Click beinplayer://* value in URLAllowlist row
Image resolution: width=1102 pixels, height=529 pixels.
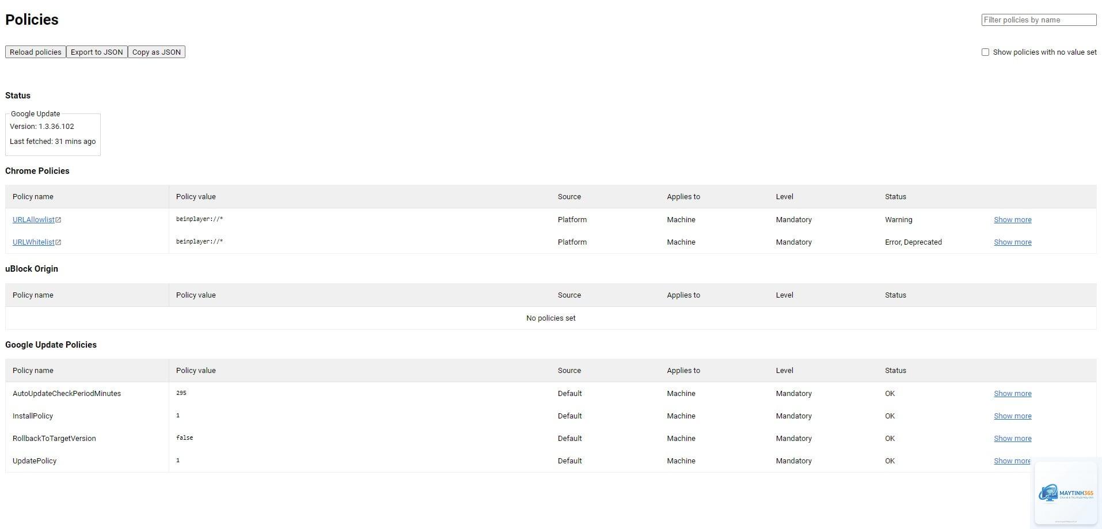pos(199,219)
